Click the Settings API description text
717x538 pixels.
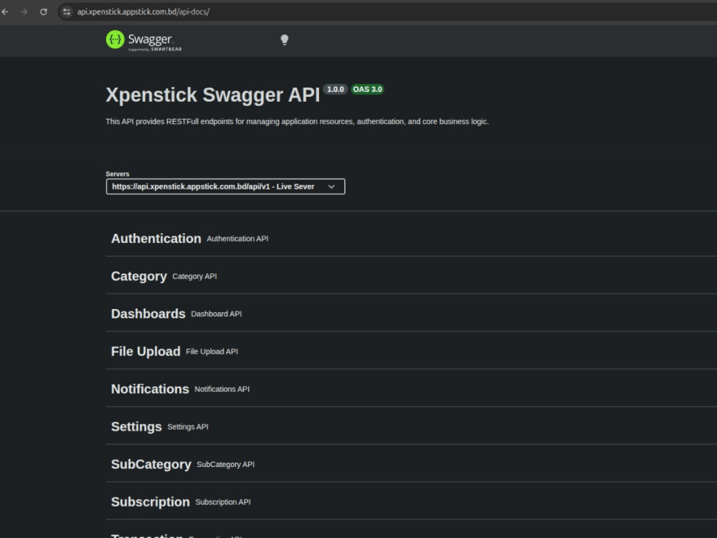(x=187, y=427)
